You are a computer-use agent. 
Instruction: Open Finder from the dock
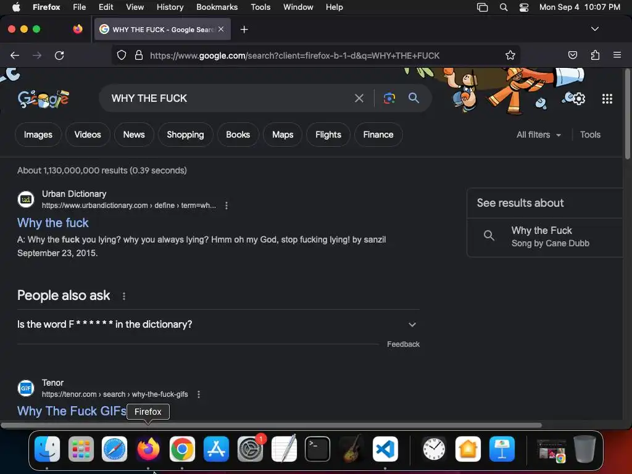pos(47,449)
